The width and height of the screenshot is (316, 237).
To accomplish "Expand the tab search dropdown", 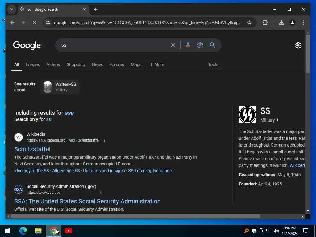I will [x=12, y=9].
